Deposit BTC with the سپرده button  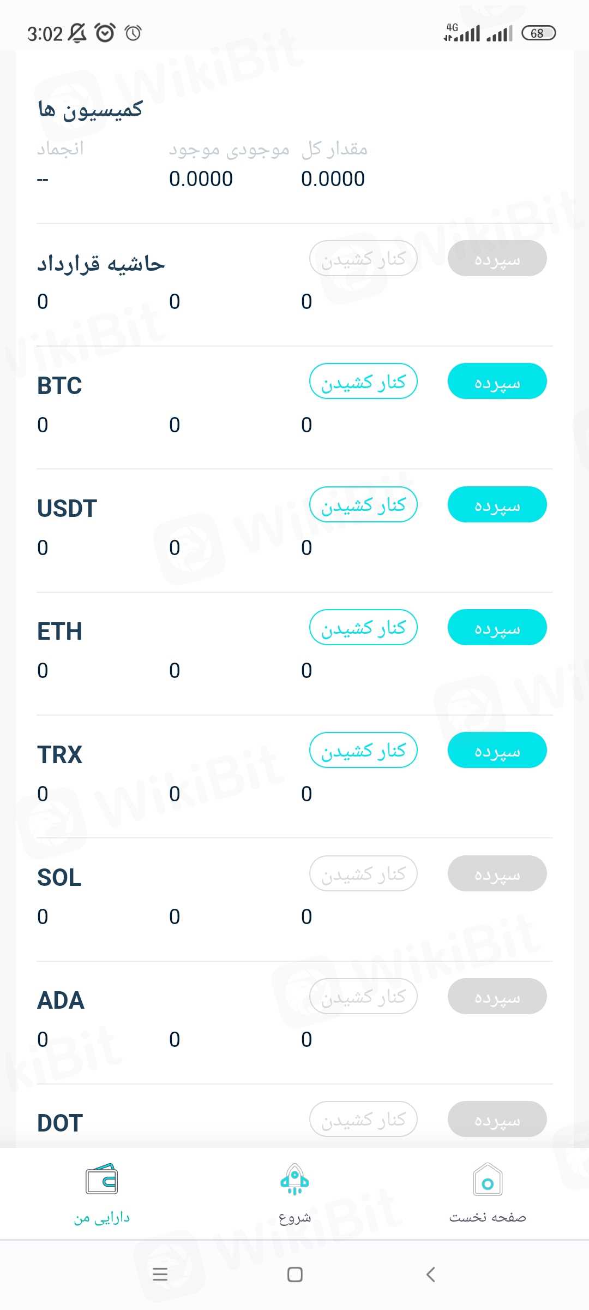coord(497,381)
